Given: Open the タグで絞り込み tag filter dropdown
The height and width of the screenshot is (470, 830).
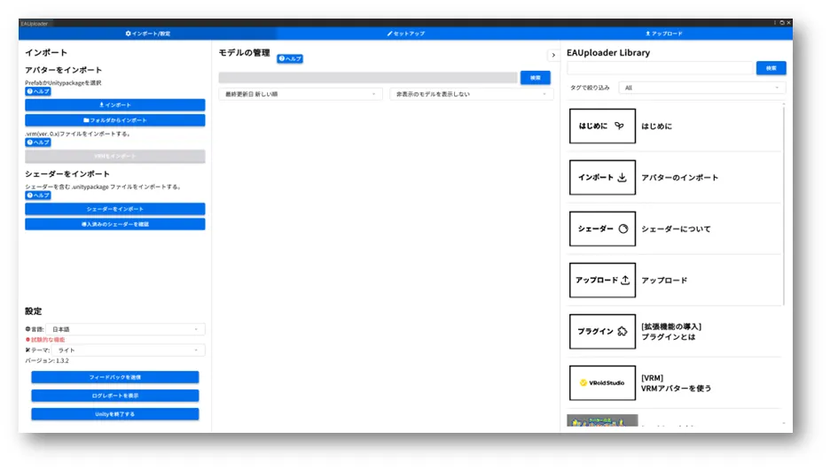Looking at the screenshot, I should [702, 88].
